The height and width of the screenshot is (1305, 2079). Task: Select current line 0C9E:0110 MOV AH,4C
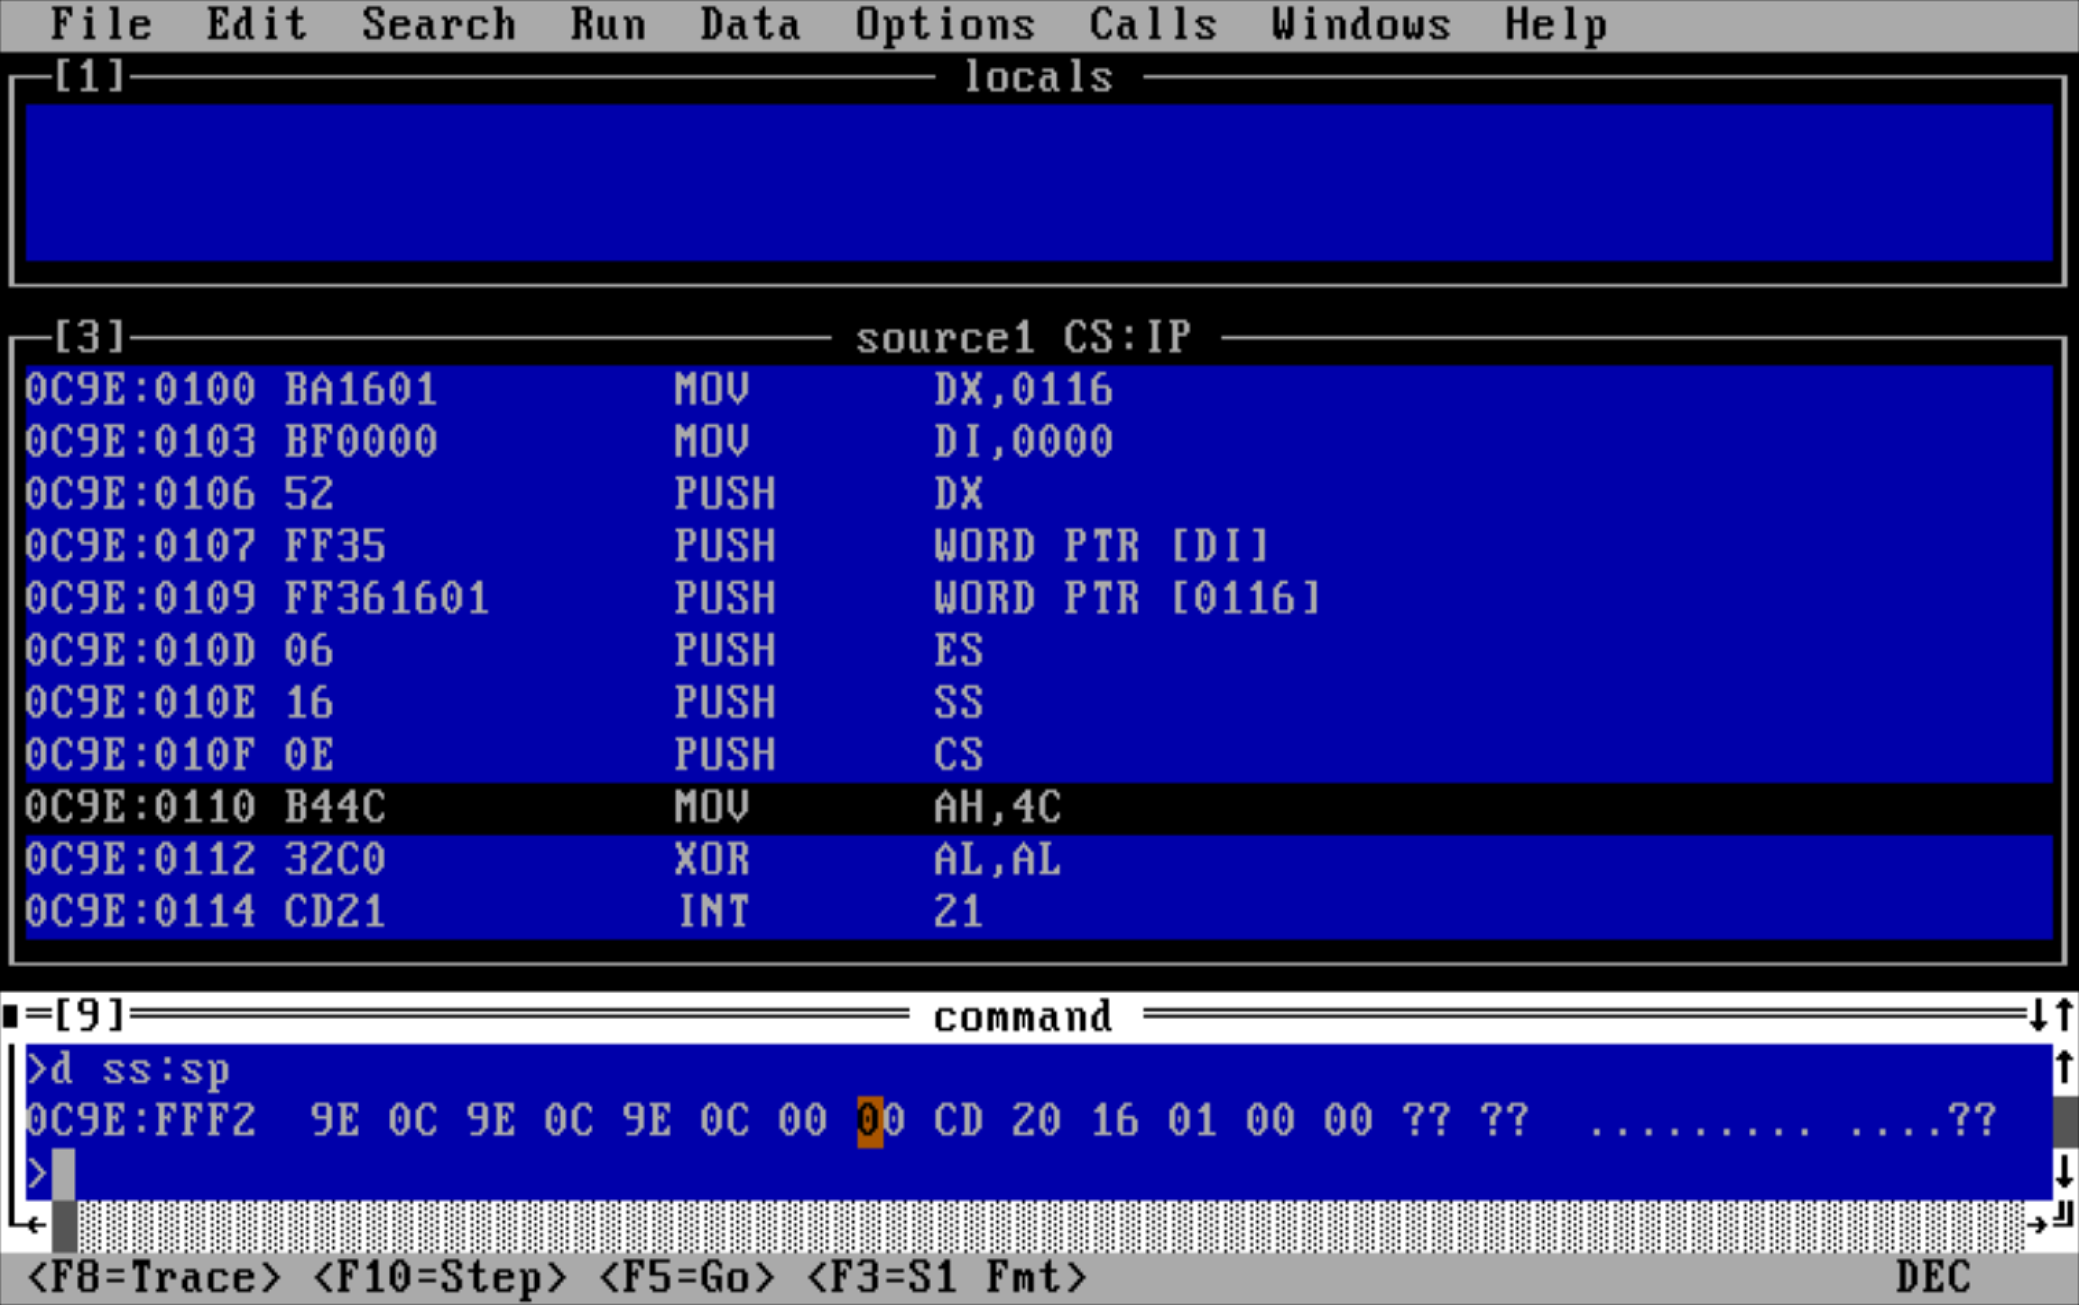point(1039,808)
